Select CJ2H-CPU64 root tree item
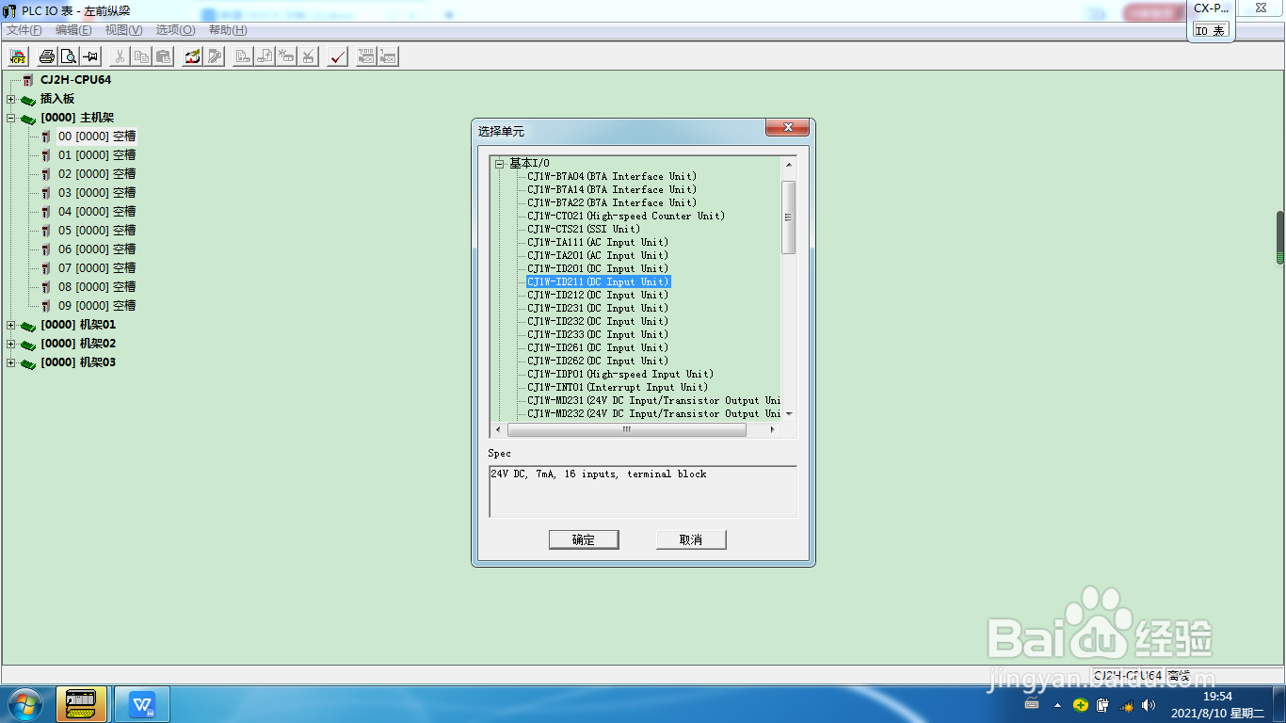The width and height of the screenshot is (1286, 723). tap(75, 80)
